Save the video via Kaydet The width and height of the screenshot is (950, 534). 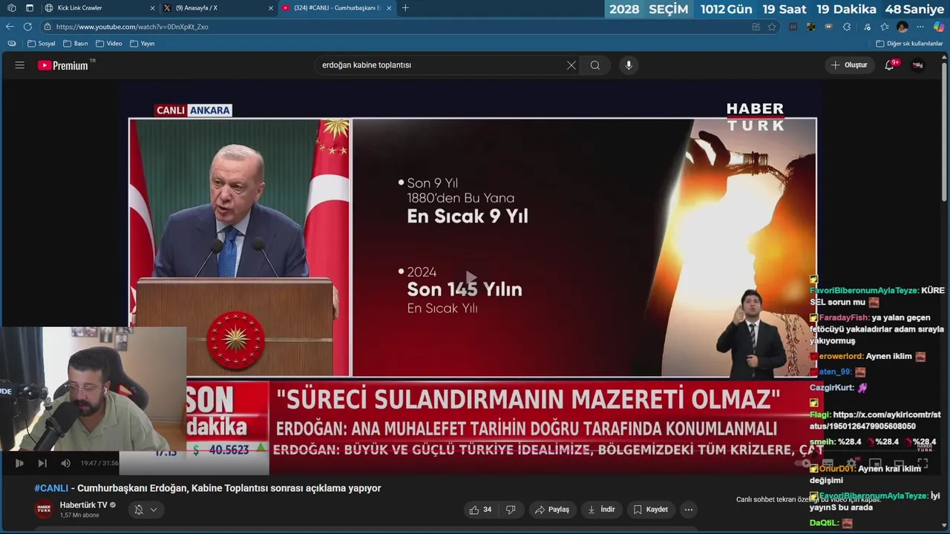(650, 510)
